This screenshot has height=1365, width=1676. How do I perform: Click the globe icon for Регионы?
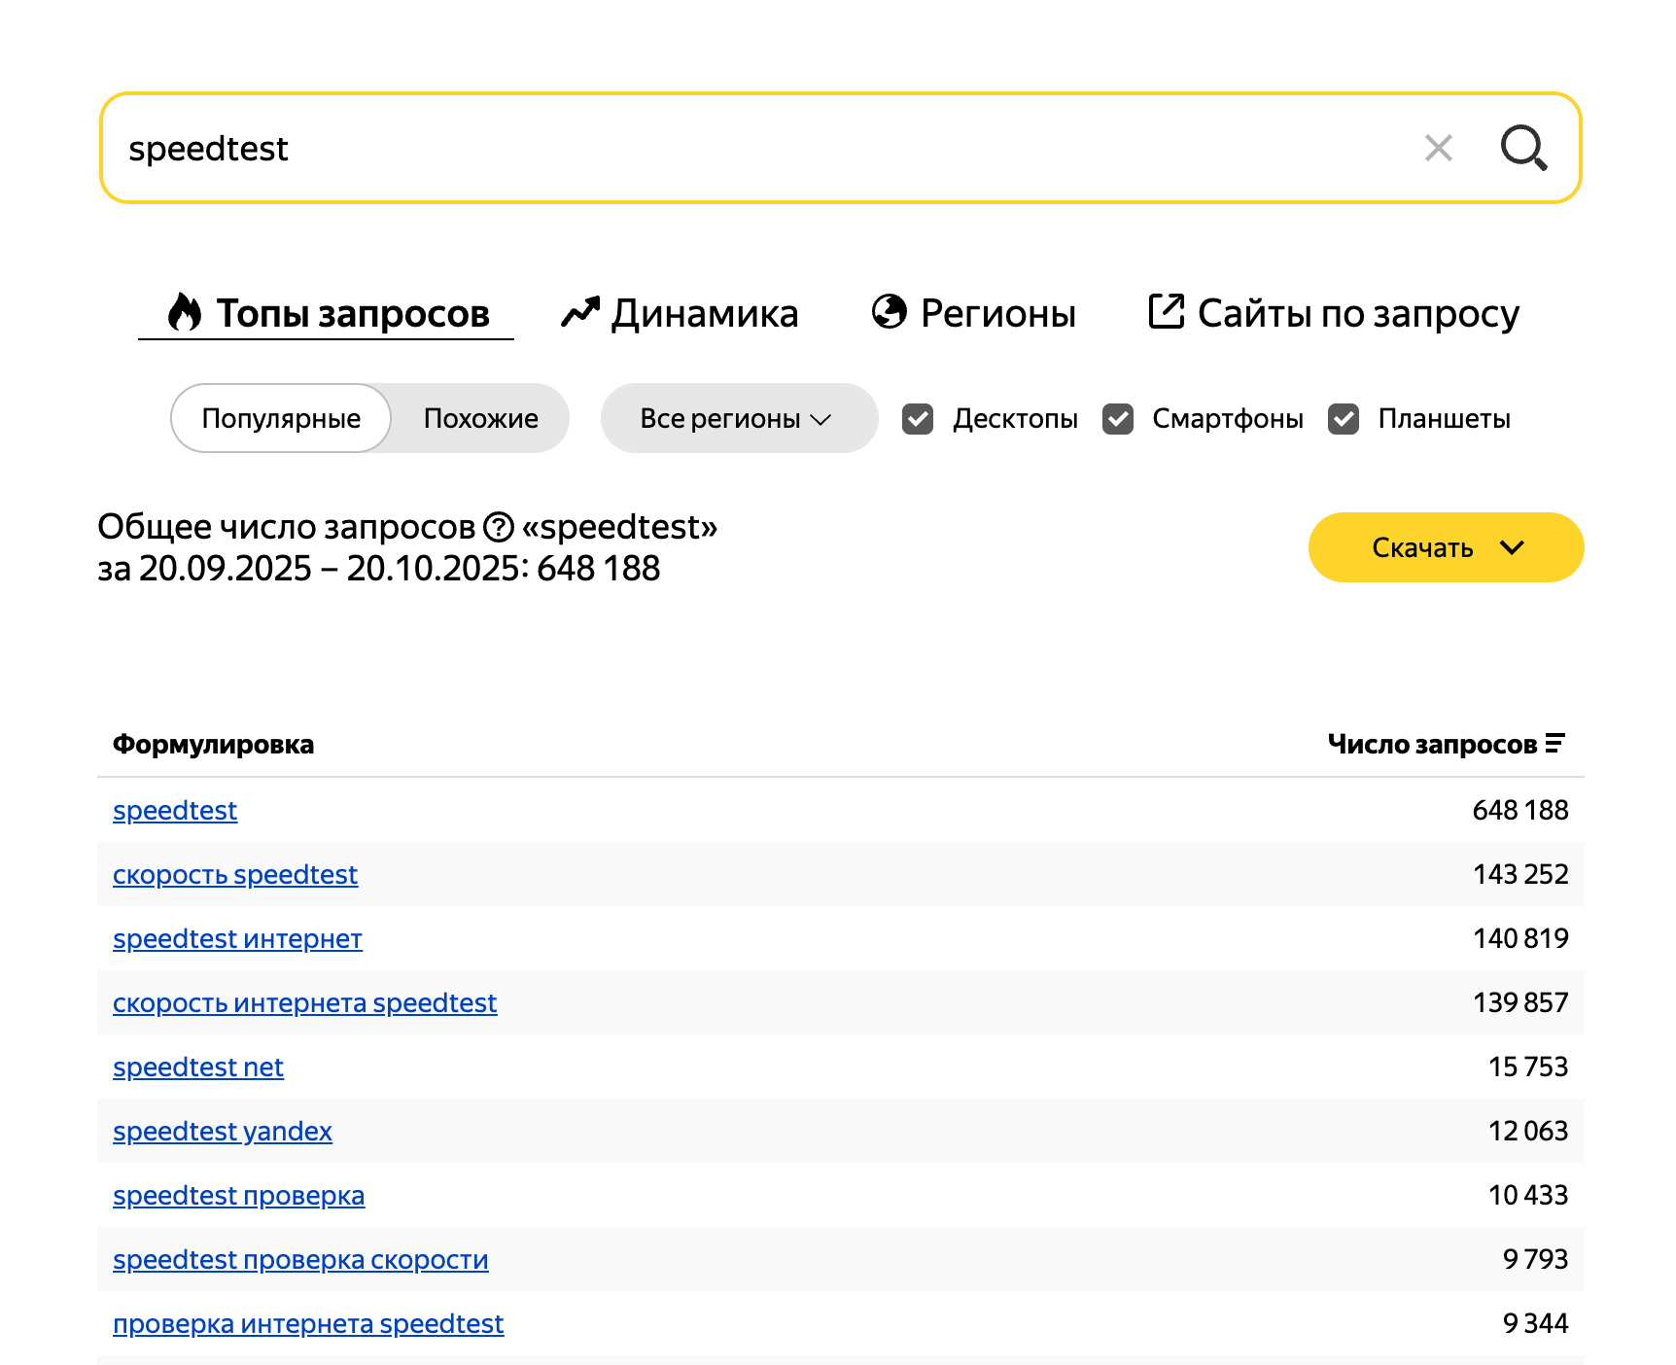pos(889,312)
